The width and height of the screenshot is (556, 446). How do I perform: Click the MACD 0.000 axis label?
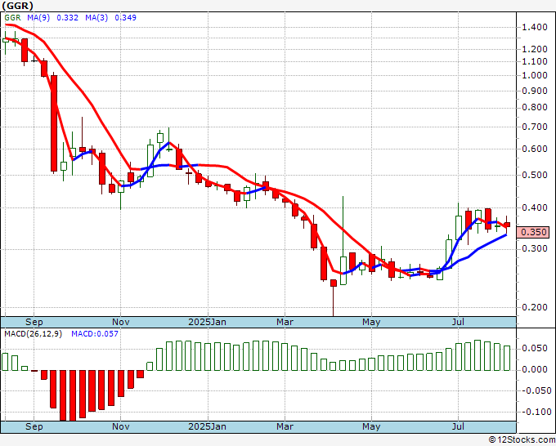pos(535,370)
